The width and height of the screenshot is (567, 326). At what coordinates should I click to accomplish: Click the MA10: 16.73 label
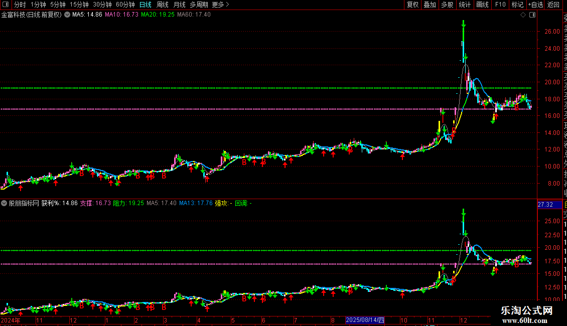121,15
